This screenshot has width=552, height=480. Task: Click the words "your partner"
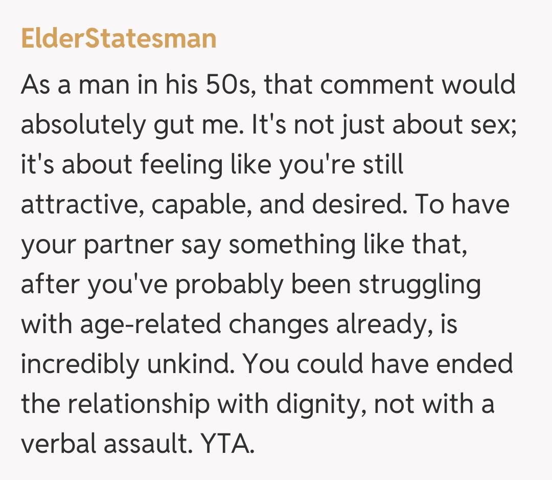[x=98, y=245]
